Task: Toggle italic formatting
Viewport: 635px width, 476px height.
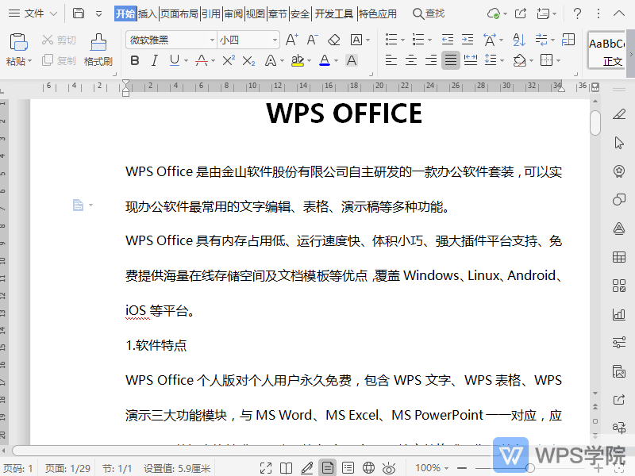Action: coord(154,60)
